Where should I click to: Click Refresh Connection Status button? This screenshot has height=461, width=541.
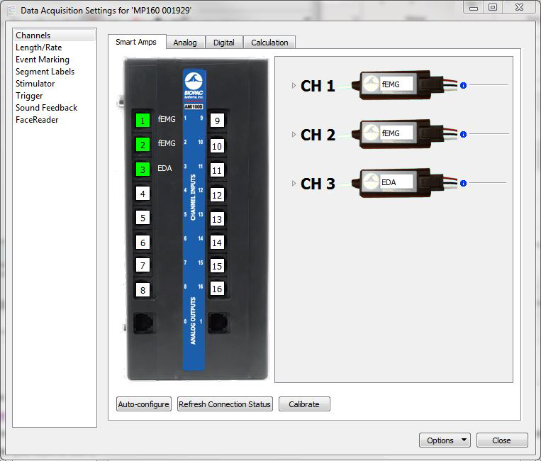click(x=225, y=404)
